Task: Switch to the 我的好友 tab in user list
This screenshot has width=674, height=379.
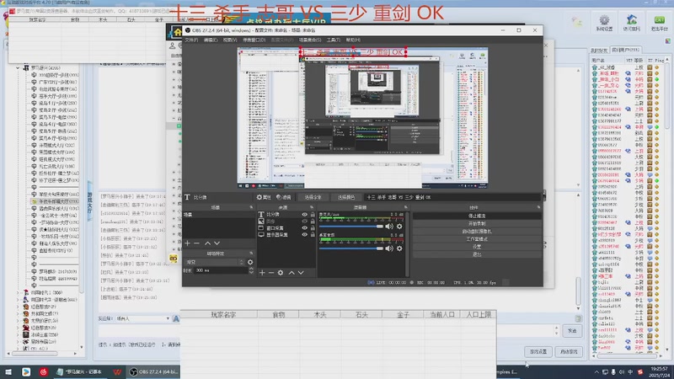Action: coord(599,51)
